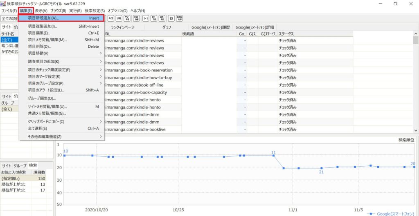Expand 項目のマーク設定(R) submenu
419x216 pixels.
pyautogui.click(x=61, y=76)
